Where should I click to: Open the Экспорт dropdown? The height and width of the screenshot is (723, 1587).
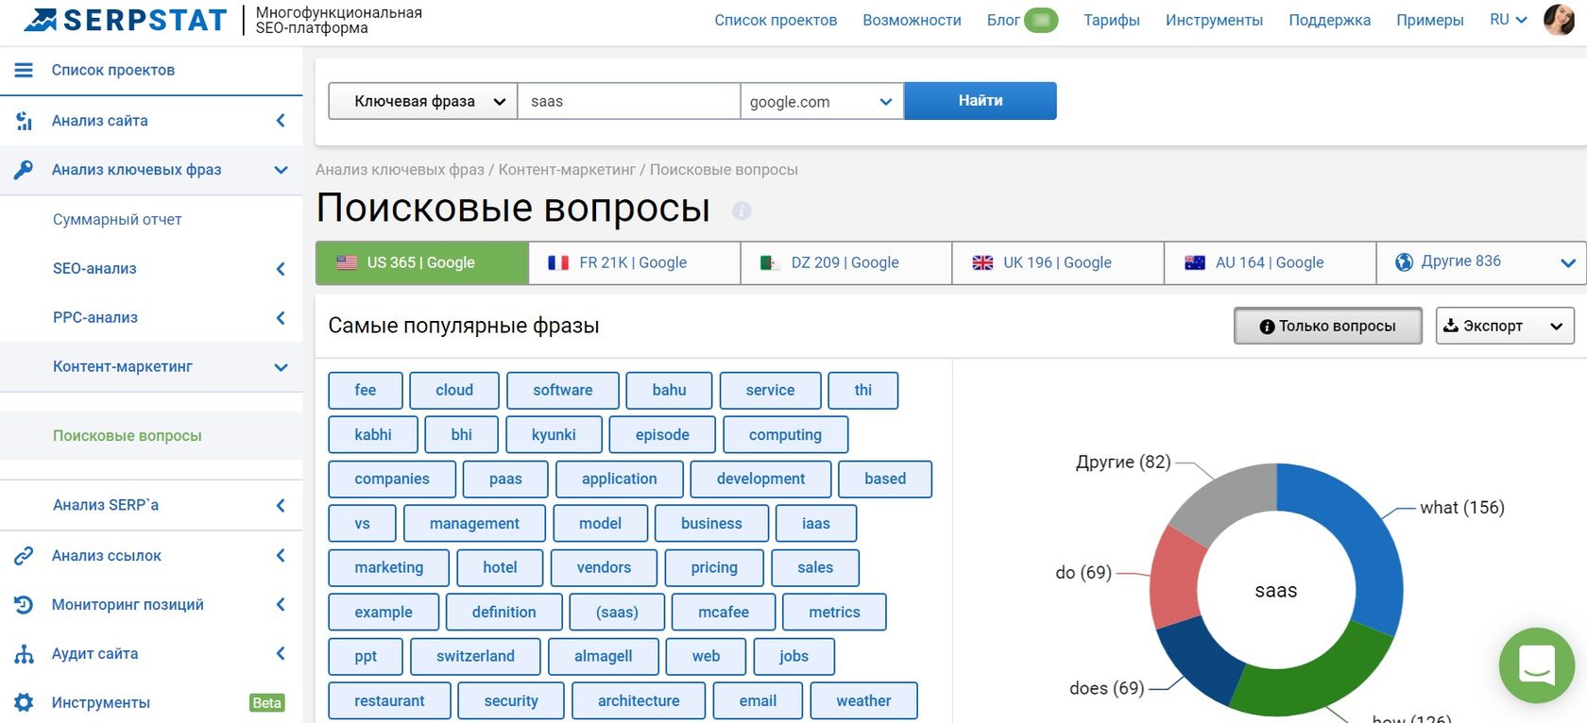1505,326
